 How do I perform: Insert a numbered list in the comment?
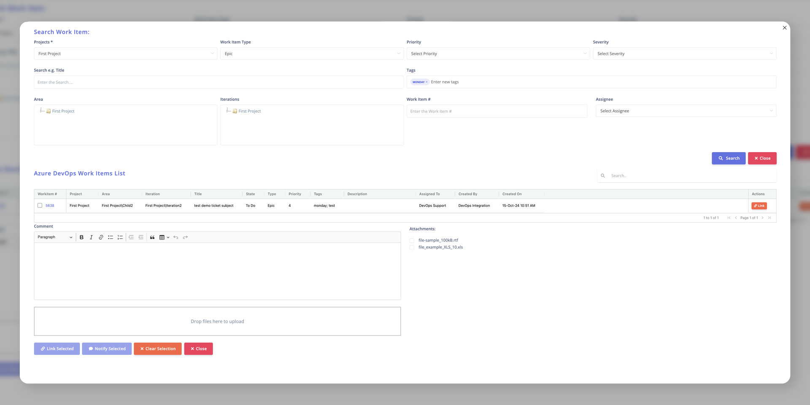120,238
